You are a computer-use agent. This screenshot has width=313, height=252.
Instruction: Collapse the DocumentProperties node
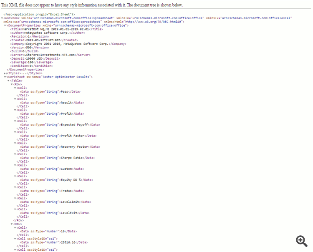5,25
